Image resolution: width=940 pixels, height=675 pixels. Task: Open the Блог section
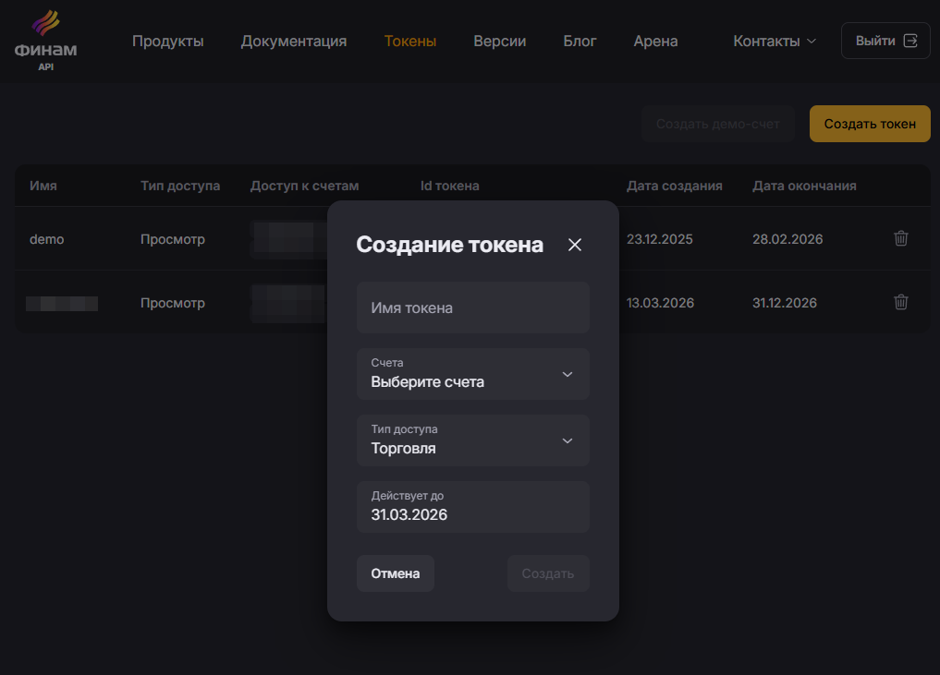[580, 41]
